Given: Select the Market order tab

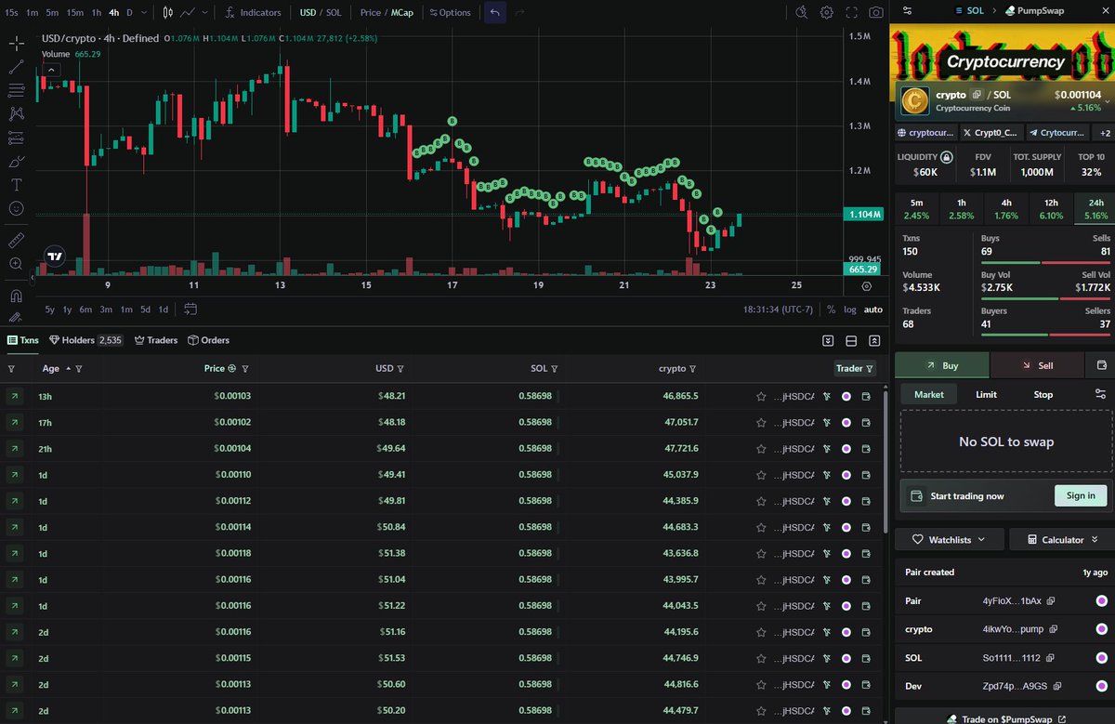Looking at the screenshot, I should (929, 394).
